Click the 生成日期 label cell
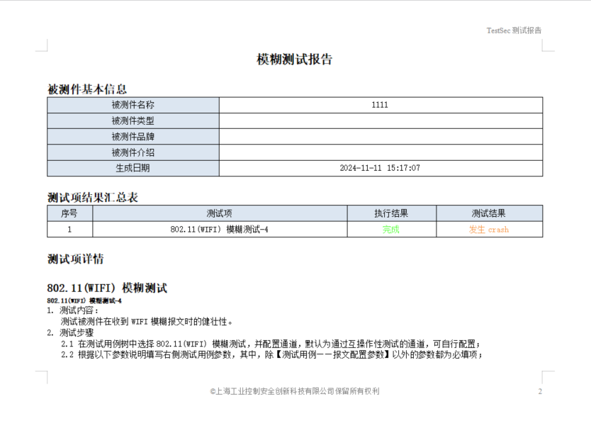This screenshot has width=591, height=421. (x=133, y=168)
